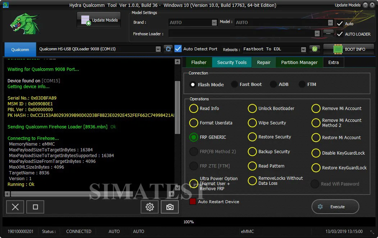Select the Fast Boot connection radio button

click(234, 84)
